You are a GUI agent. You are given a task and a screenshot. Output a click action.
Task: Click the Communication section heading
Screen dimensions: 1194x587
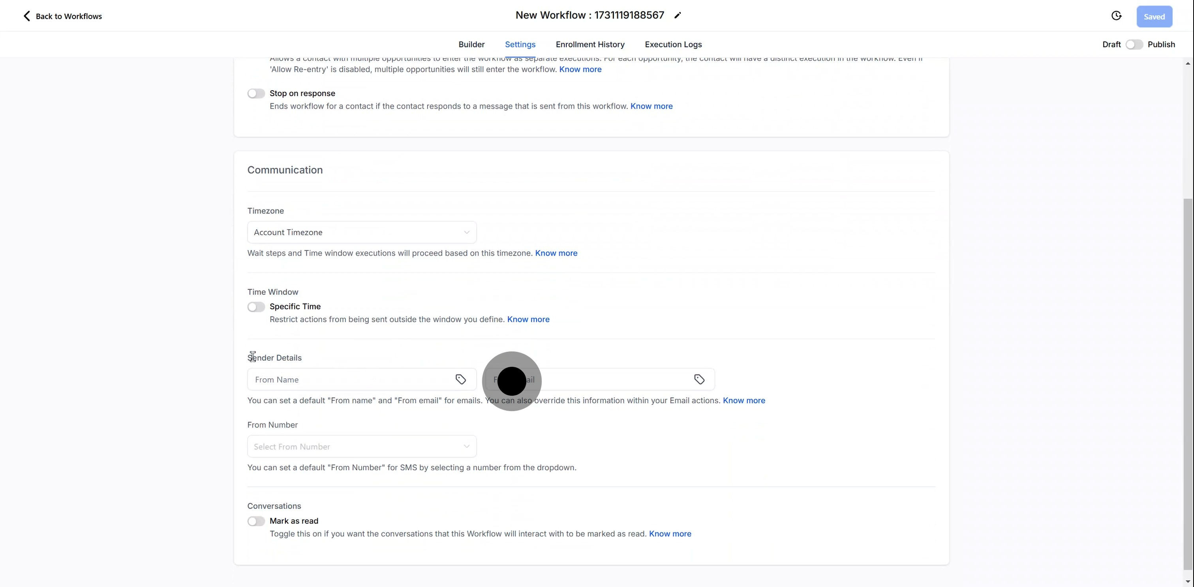point(285,170)
